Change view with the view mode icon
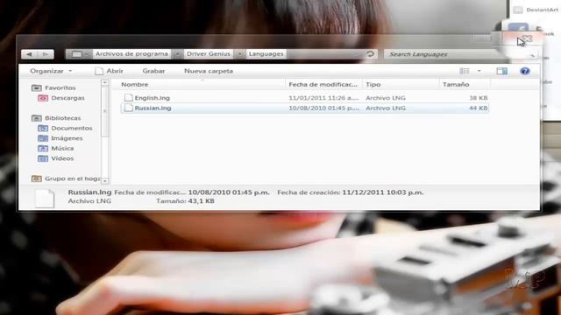Image resolution: width=561 pixels, height=315 pixels. coord(465,71)
